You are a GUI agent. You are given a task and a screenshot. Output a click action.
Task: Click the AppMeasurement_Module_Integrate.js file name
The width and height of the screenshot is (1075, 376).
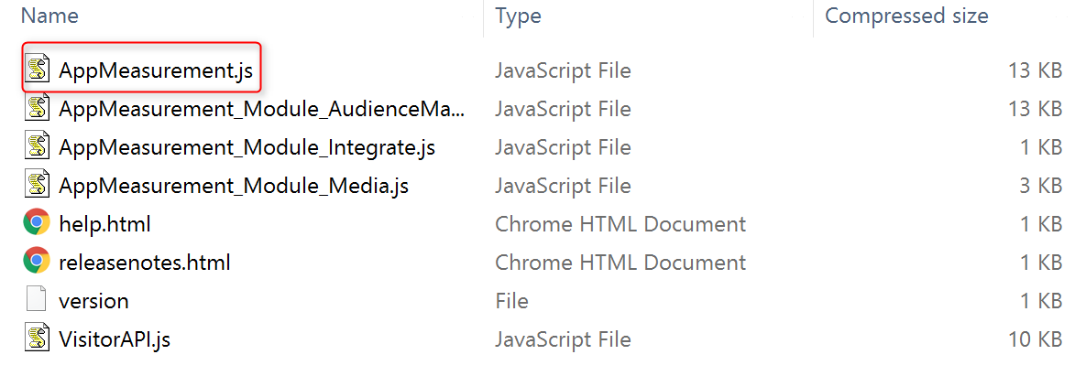click(247, 147)
